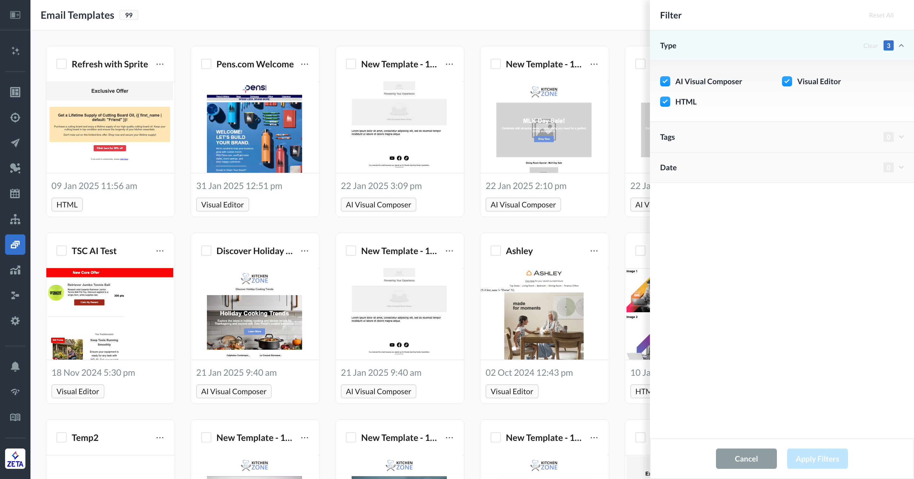Open the TSC AI Test thumbnail preview

110,314
